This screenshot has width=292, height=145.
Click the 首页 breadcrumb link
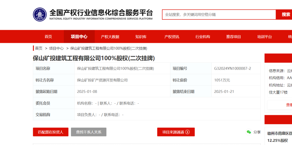click(39, 48)
